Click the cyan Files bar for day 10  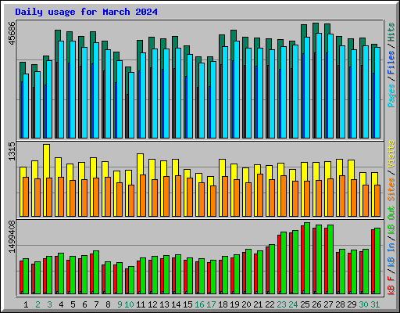tap(131, 105)
